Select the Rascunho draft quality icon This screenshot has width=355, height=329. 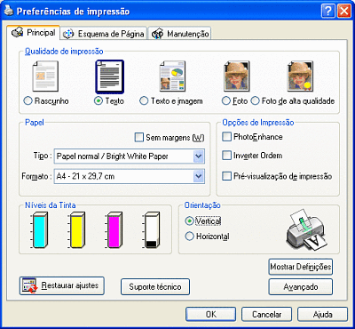pyautogui.click(x=45, y=76)
